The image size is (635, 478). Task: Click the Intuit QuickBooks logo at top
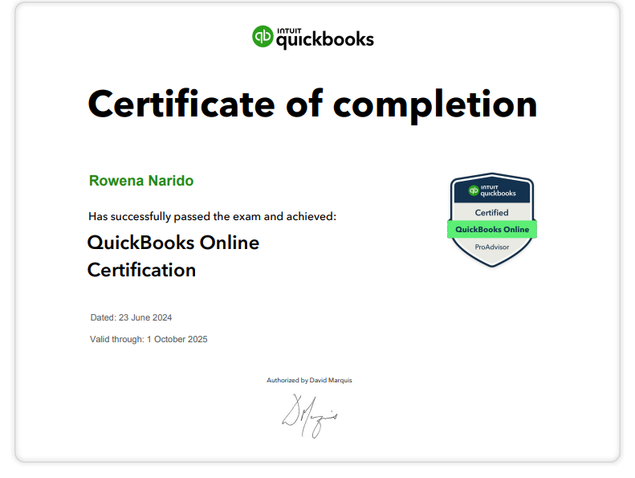312,37
